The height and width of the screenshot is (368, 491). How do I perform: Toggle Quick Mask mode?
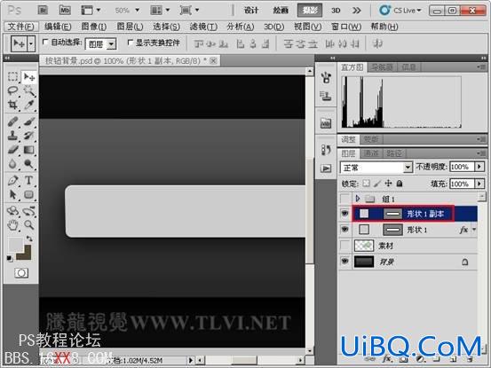pos(21,273)
